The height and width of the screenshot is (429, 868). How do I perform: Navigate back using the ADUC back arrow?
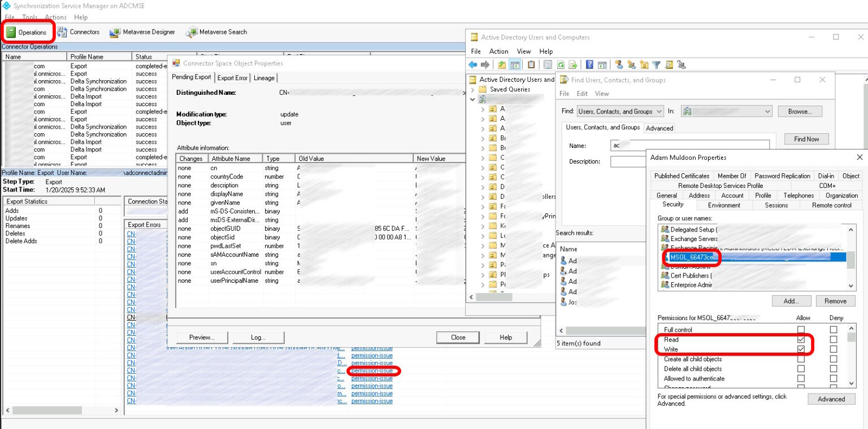473,64
